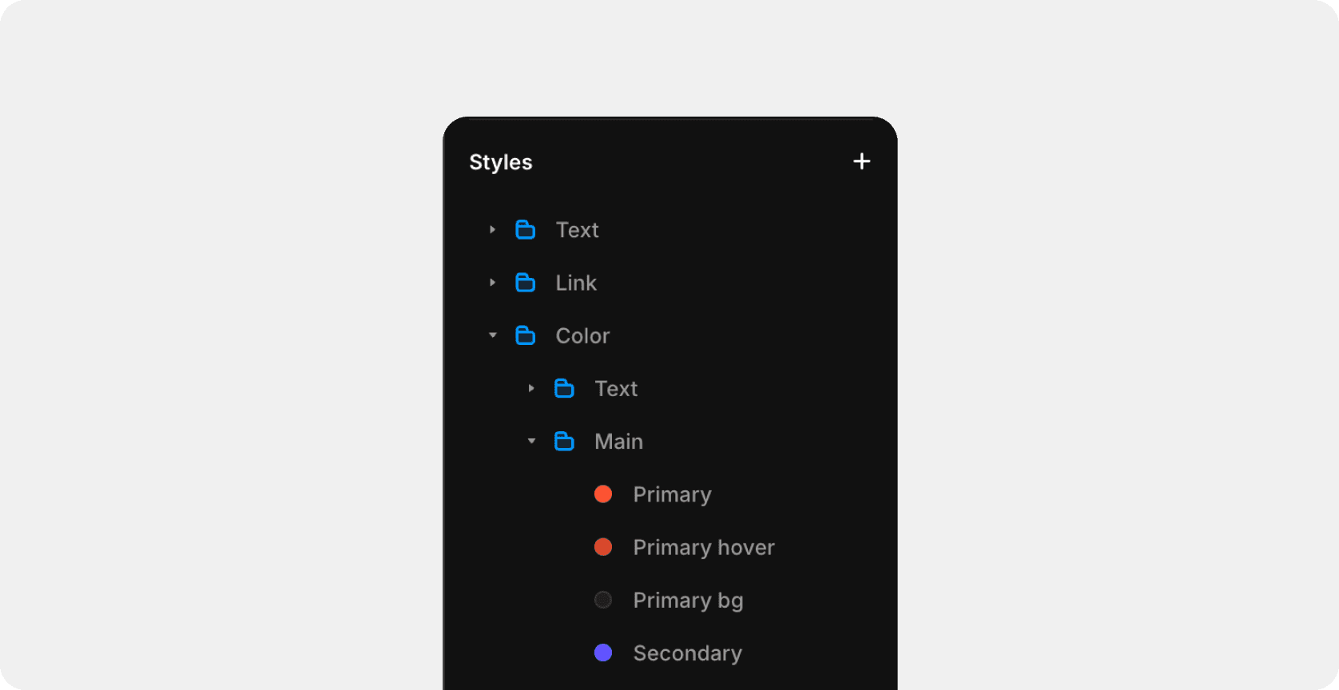Click the folder icon next to Link
1339x690 pixels.
pyautogui.click(x=526, y=282)
